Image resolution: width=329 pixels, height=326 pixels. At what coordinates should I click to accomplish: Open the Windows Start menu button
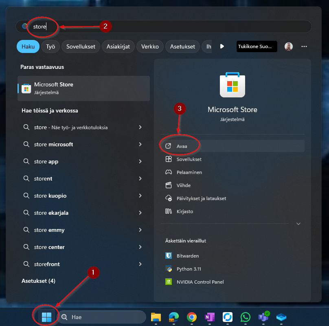coord(46,317)
